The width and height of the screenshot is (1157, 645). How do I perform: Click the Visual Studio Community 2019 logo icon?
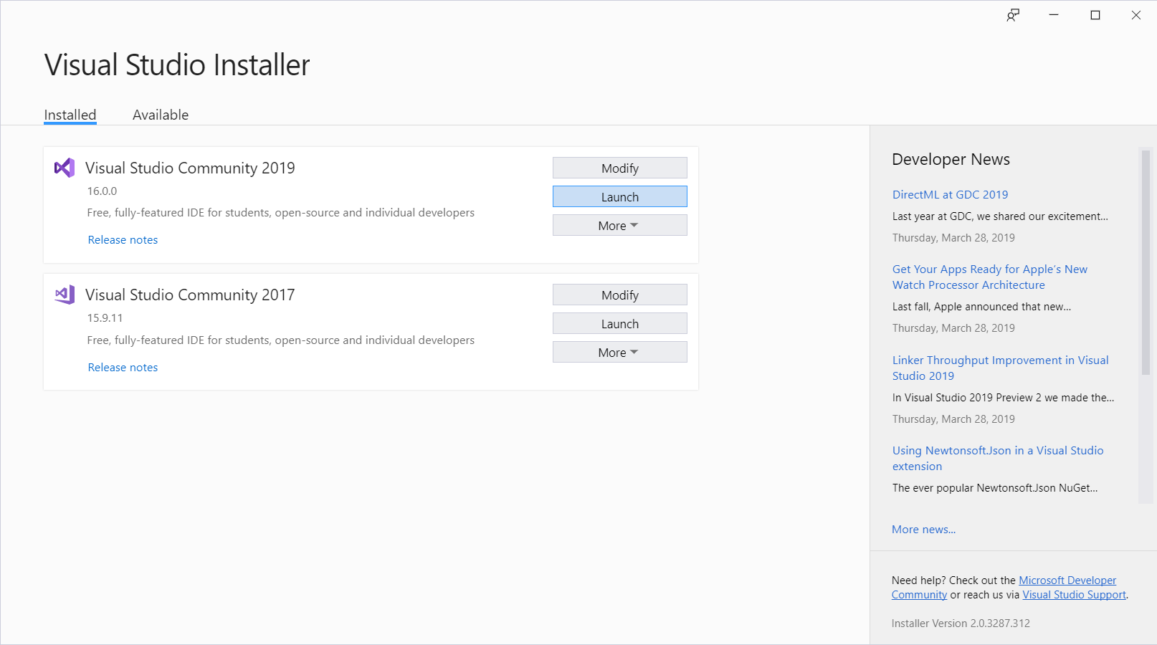[x=65, y=168]
